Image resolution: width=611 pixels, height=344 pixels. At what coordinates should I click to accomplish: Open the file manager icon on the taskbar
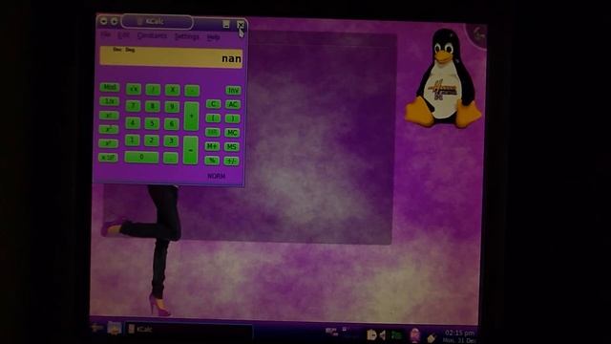pyautogui.click(x=115, y=328)
